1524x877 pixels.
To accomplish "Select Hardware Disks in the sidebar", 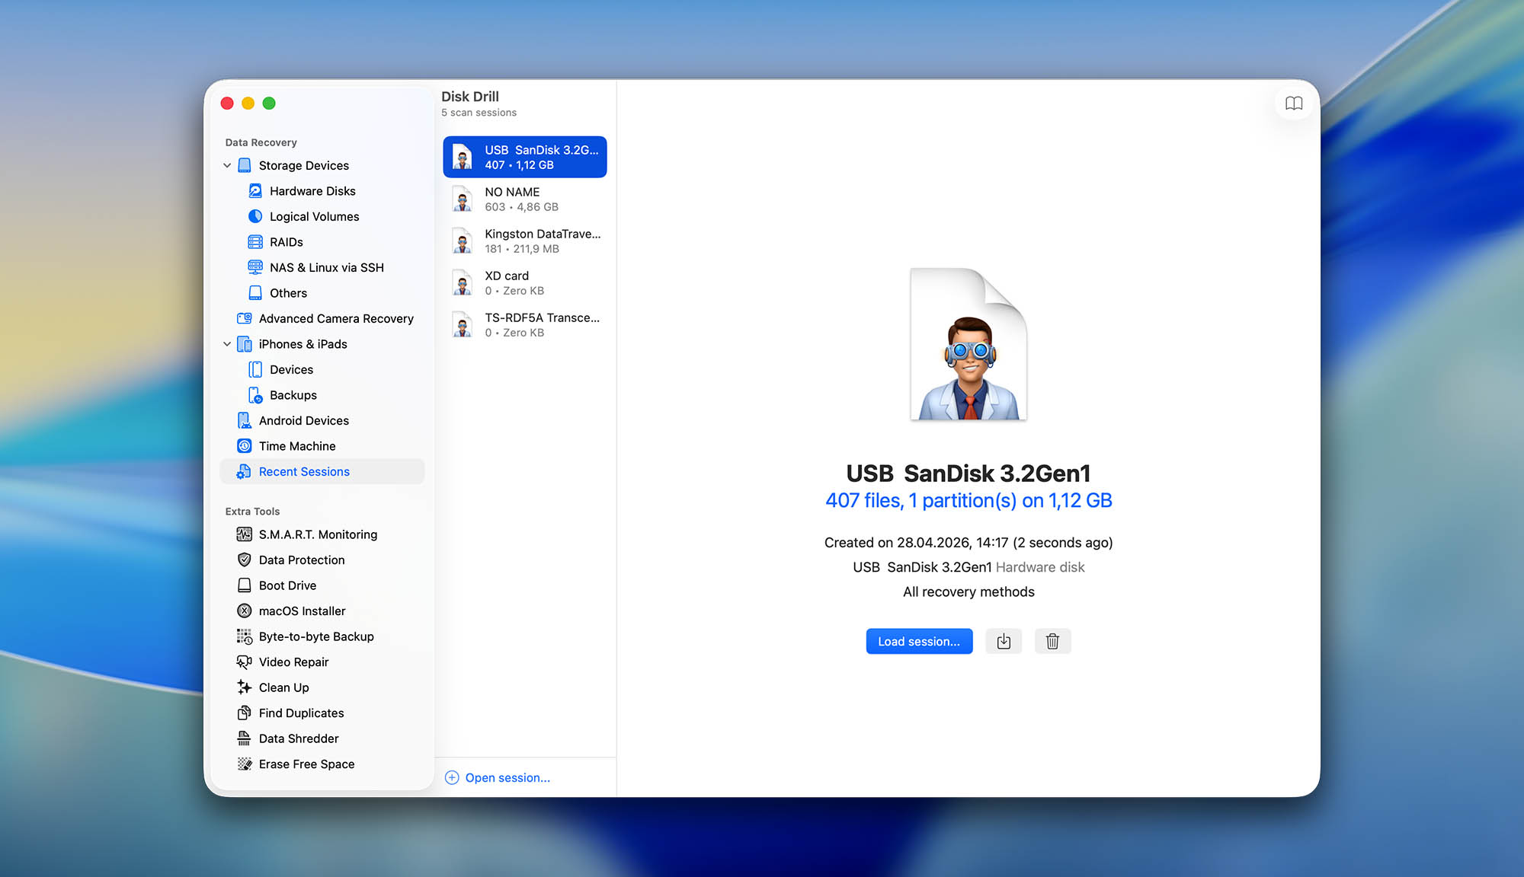I will [312, 190].
